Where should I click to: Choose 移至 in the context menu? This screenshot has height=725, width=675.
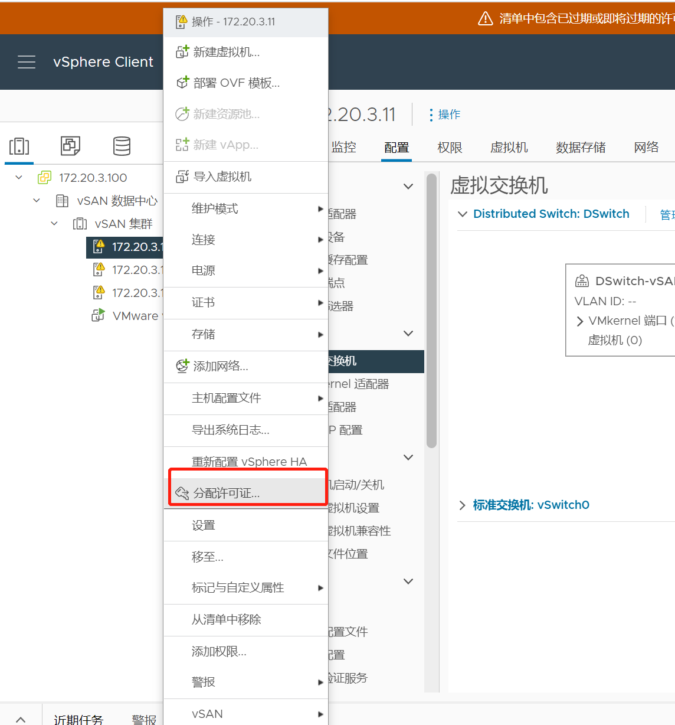[x=246, y=557]
